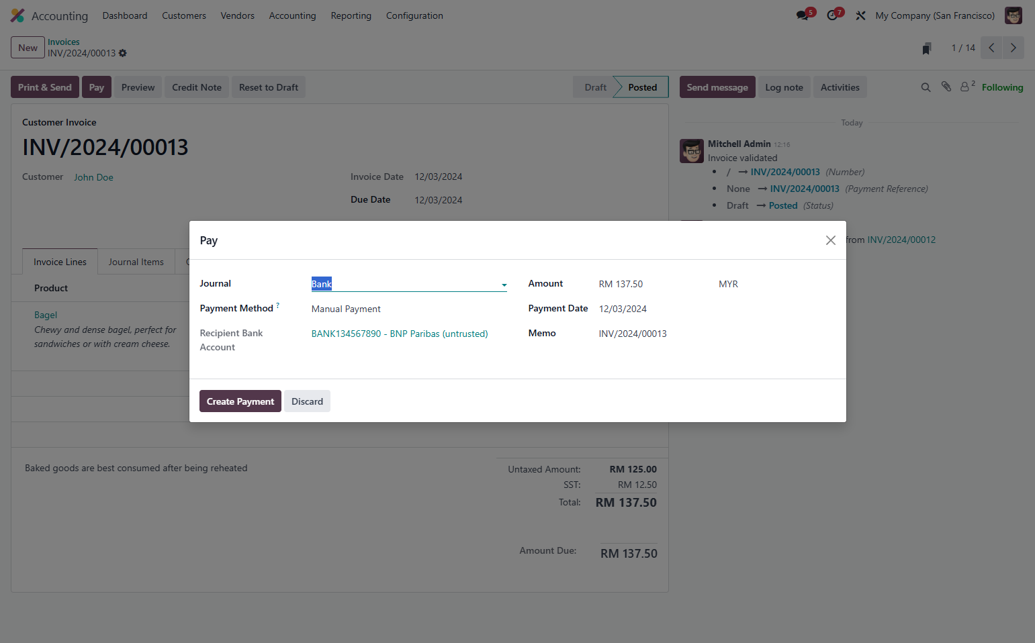The width and height of the screenshot is (1035, 643).
Task: Open the Reporting menu
Action: [x=351, y=15]
